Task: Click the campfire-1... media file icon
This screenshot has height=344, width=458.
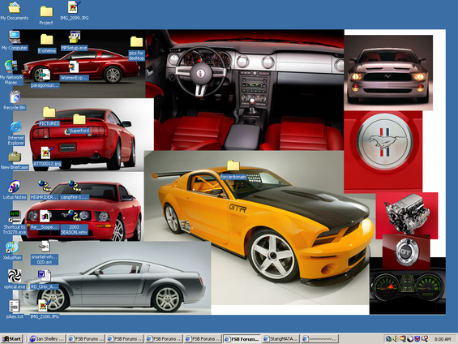Action: click(x=75, y=190)
